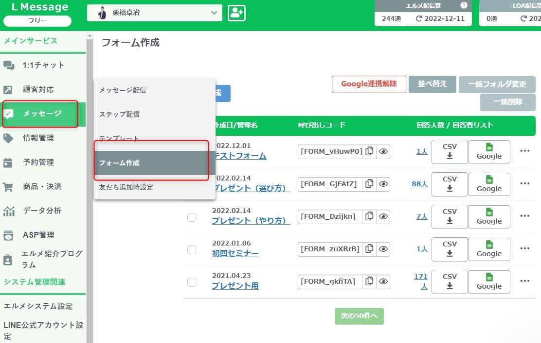Screen dimensions: 541x343
Task: Select the 初回セミナー row checkbox
Action: [x=192, y=249]
